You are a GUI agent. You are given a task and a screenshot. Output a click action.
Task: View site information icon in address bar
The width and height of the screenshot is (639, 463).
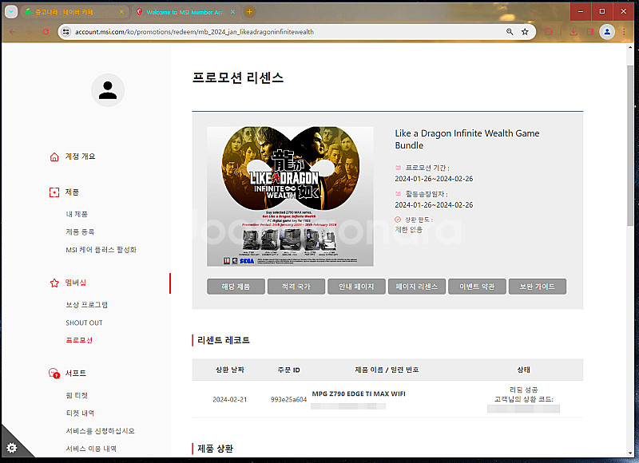click(66, 32)
